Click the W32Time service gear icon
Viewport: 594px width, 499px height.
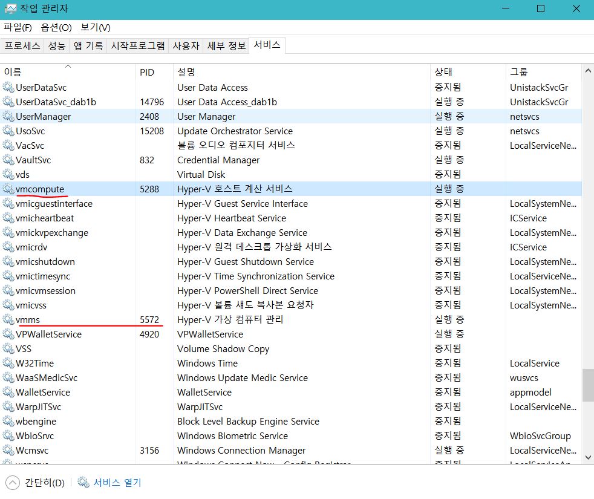click(x=8, y=364)
